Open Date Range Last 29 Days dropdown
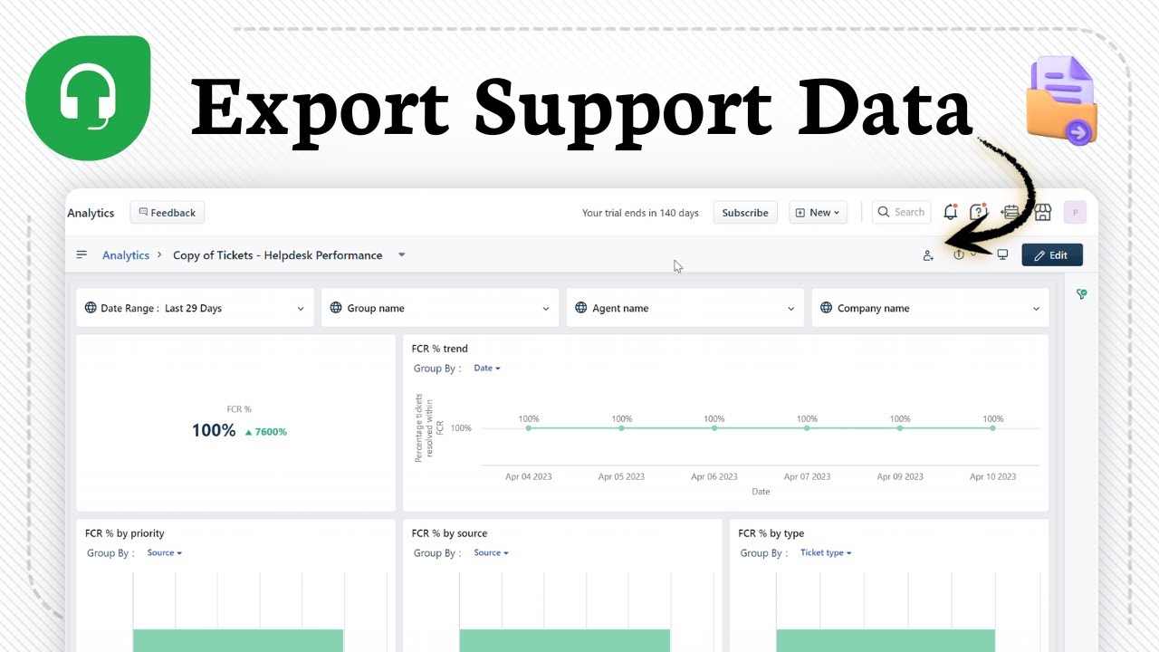Viewport: 1159px width, 652px height. point(195,308)
